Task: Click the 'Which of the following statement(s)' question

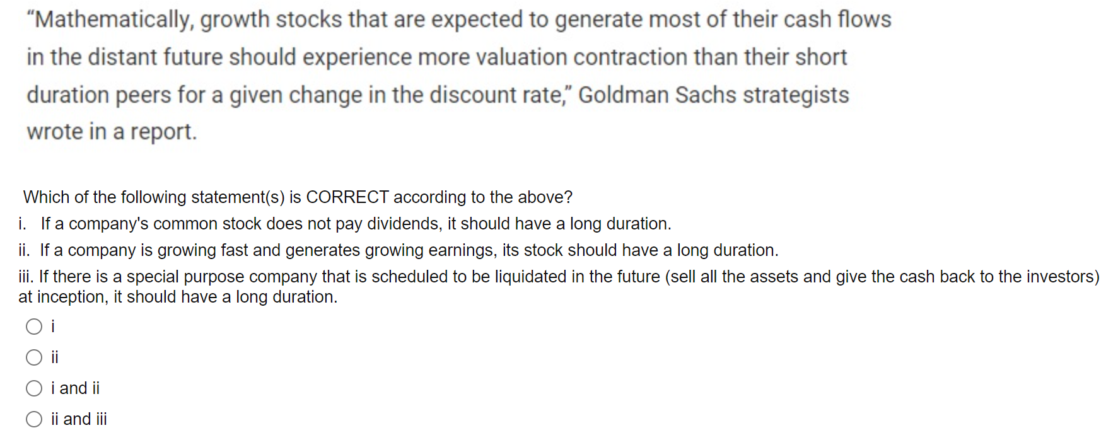Action: [298, 197]
